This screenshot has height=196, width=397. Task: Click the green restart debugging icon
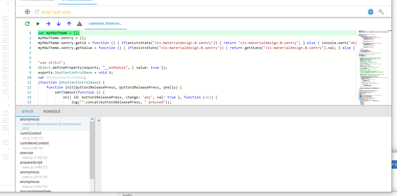click(27, 24)
